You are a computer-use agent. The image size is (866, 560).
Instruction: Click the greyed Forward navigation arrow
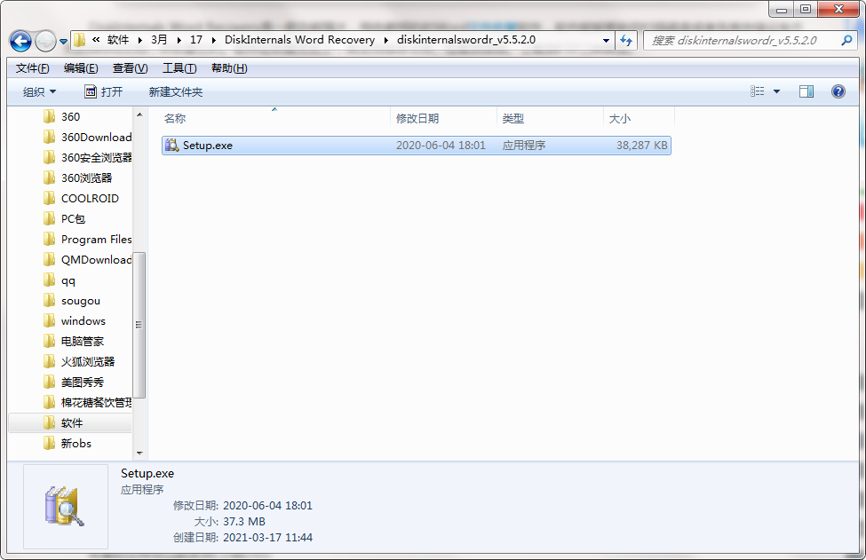click(45, 41)
